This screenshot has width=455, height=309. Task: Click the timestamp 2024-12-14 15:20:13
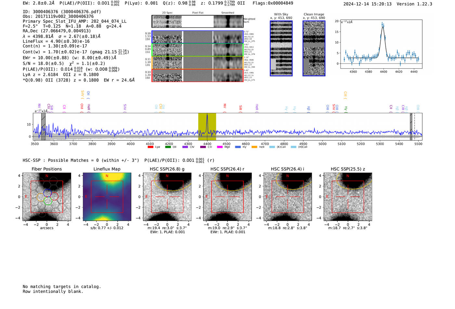[x=368, y=4]
